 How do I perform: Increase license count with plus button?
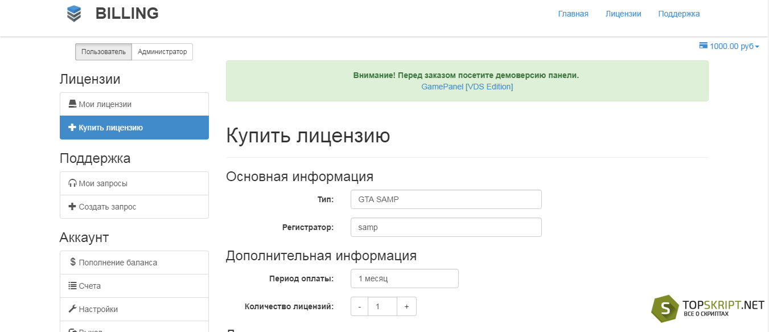click(x=406, y=306)
